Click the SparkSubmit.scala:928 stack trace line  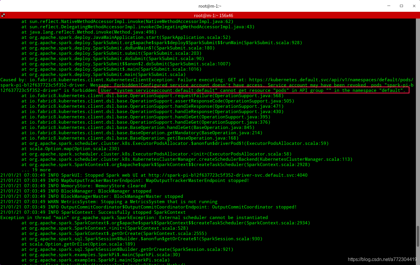(162, 43)
